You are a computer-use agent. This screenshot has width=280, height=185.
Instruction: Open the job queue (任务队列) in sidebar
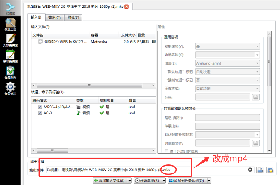[x=10, y=73]
